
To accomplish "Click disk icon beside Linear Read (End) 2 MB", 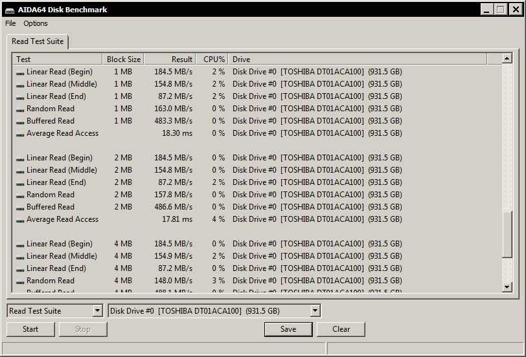I will click(20, 184).
